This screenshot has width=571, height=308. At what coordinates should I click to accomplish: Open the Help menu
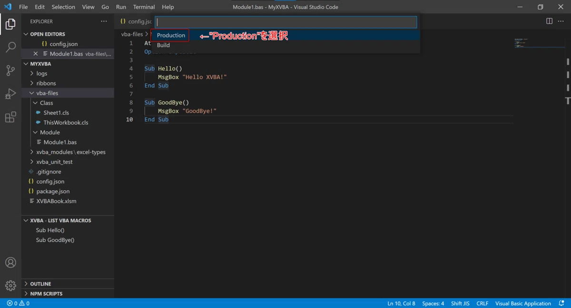(x=167, y=7)
